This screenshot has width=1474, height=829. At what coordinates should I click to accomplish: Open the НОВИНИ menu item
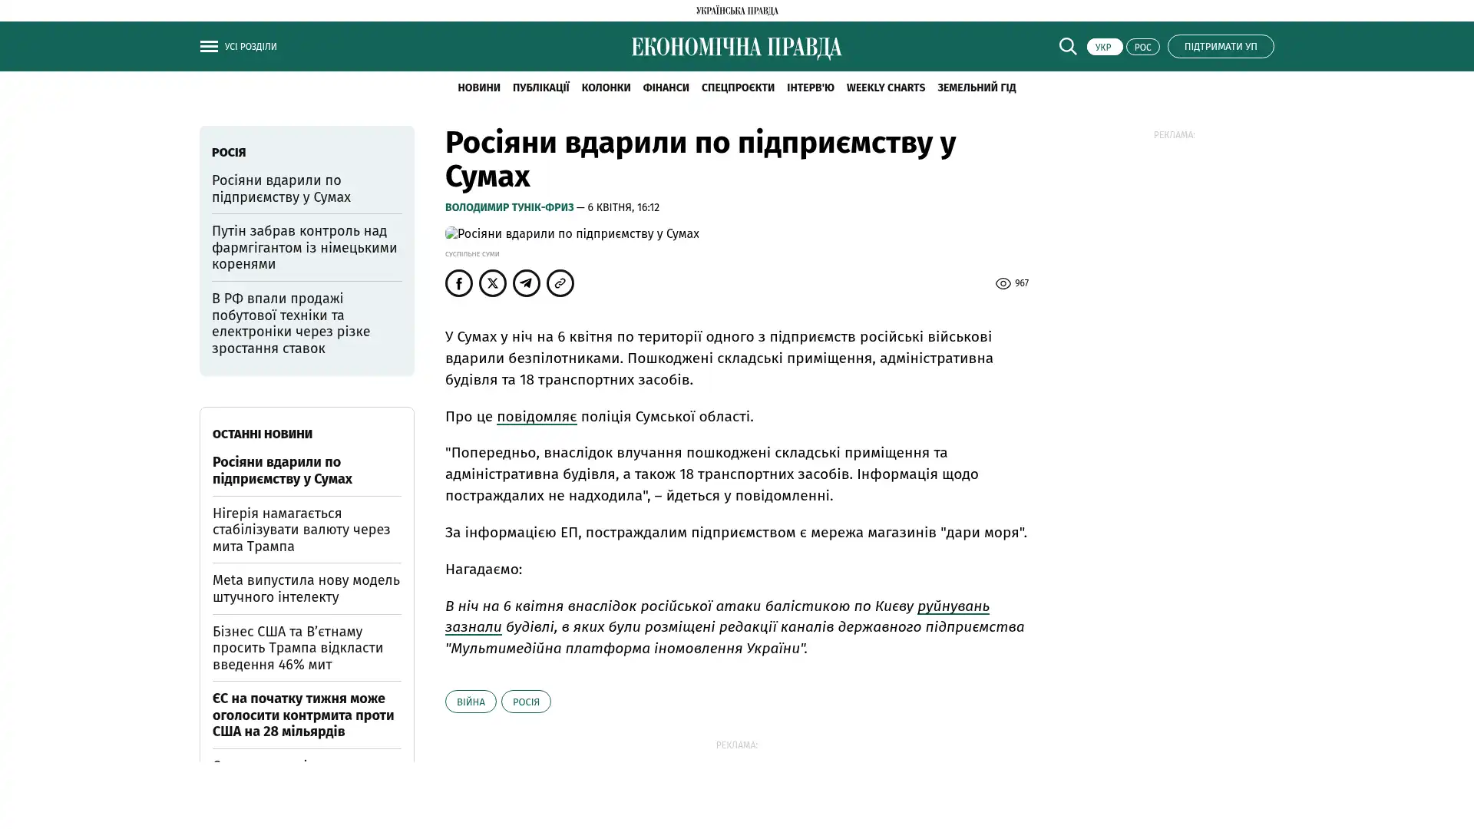(478, 88)
